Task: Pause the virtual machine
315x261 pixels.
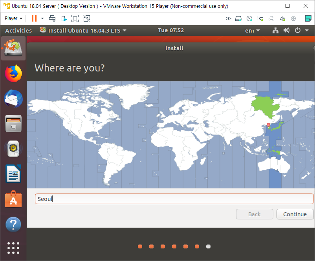Action: click(34, 18)
